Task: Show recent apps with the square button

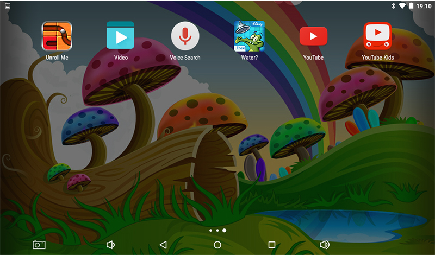Action: (272, 245)
